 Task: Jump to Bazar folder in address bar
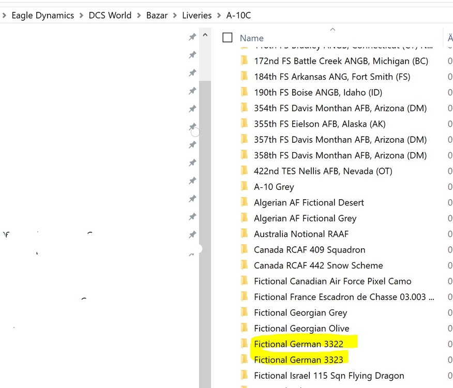point(157,16)
